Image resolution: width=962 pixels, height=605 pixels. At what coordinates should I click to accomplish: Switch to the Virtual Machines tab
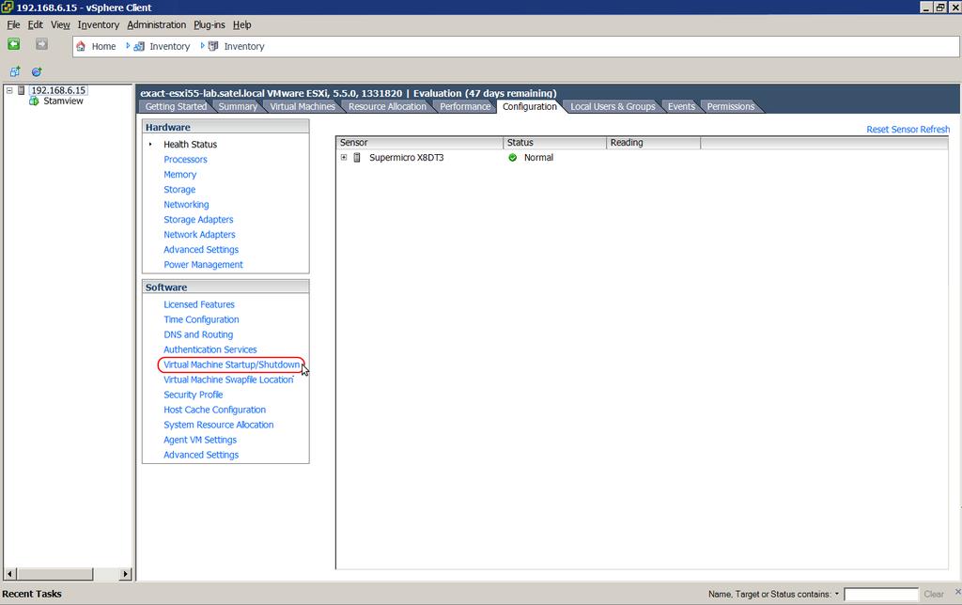303,107
